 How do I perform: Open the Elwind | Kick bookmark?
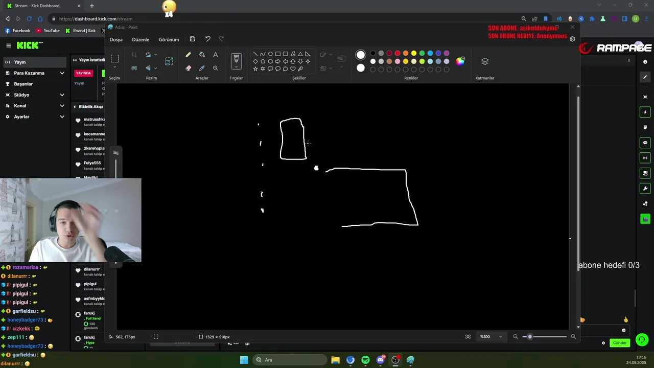81,31
